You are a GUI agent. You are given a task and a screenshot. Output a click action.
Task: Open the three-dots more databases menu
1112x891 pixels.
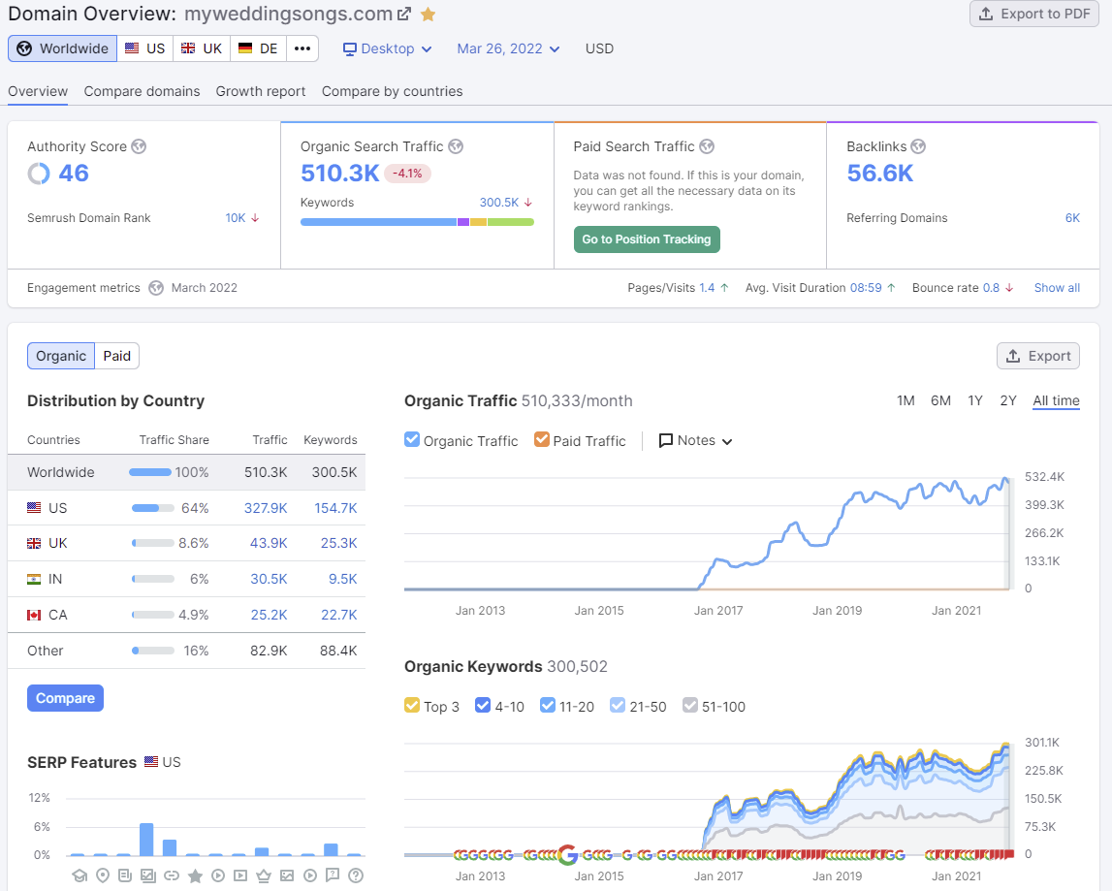click(x=302, y=48)
